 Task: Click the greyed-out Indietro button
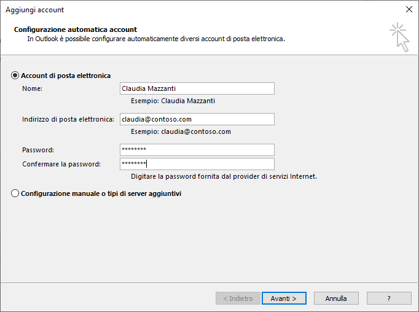tap(238, 298)
